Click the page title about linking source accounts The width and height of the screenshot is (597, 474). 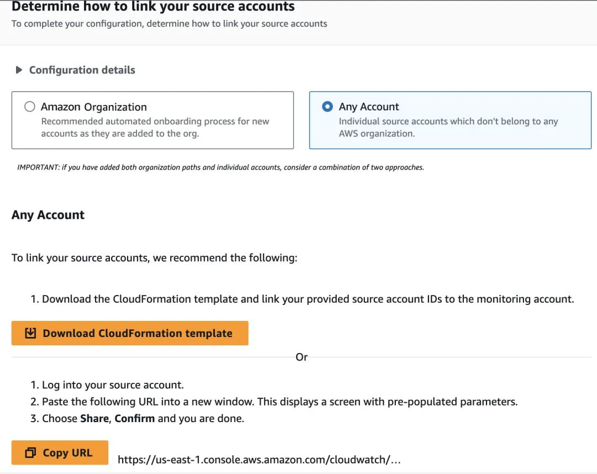(153, 7)
